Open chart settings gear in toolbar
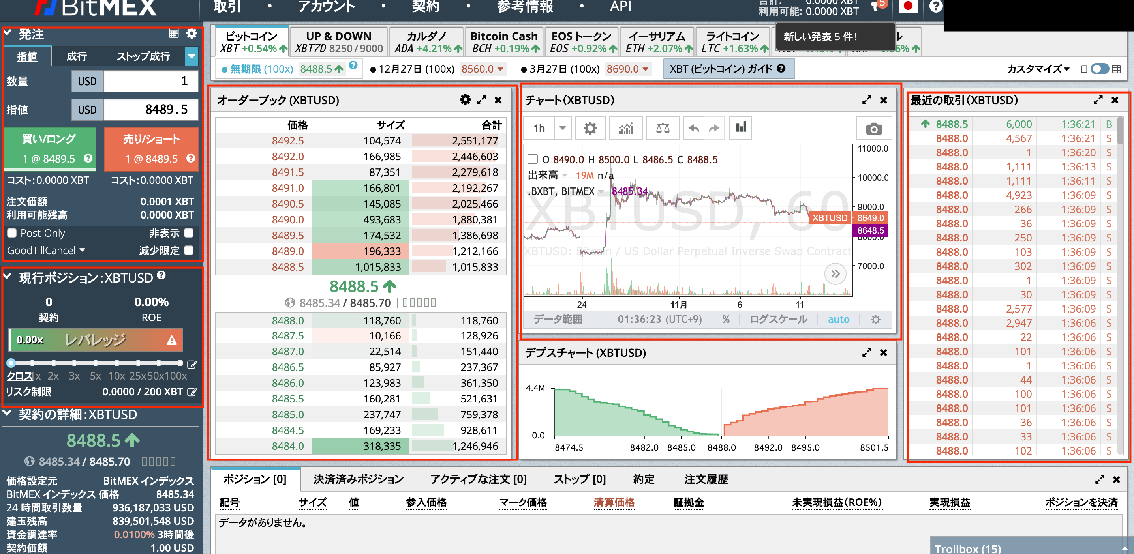 pos(590,128)
